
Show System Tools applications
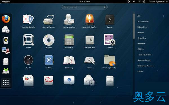coord(144,60)
